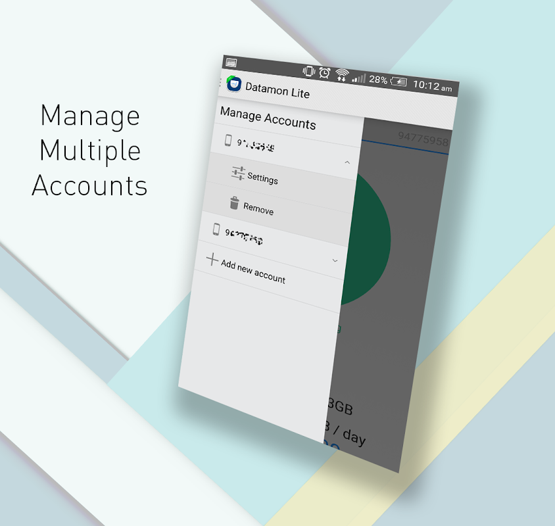Expand the second account with down chevron

coord(335,260)
